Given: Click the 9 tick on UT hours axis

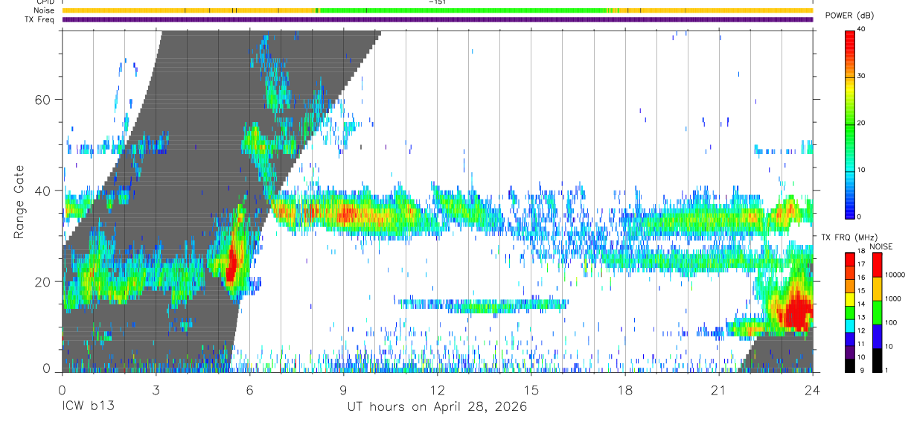Looking at the screenshot, I should click(x=343, y=390).
